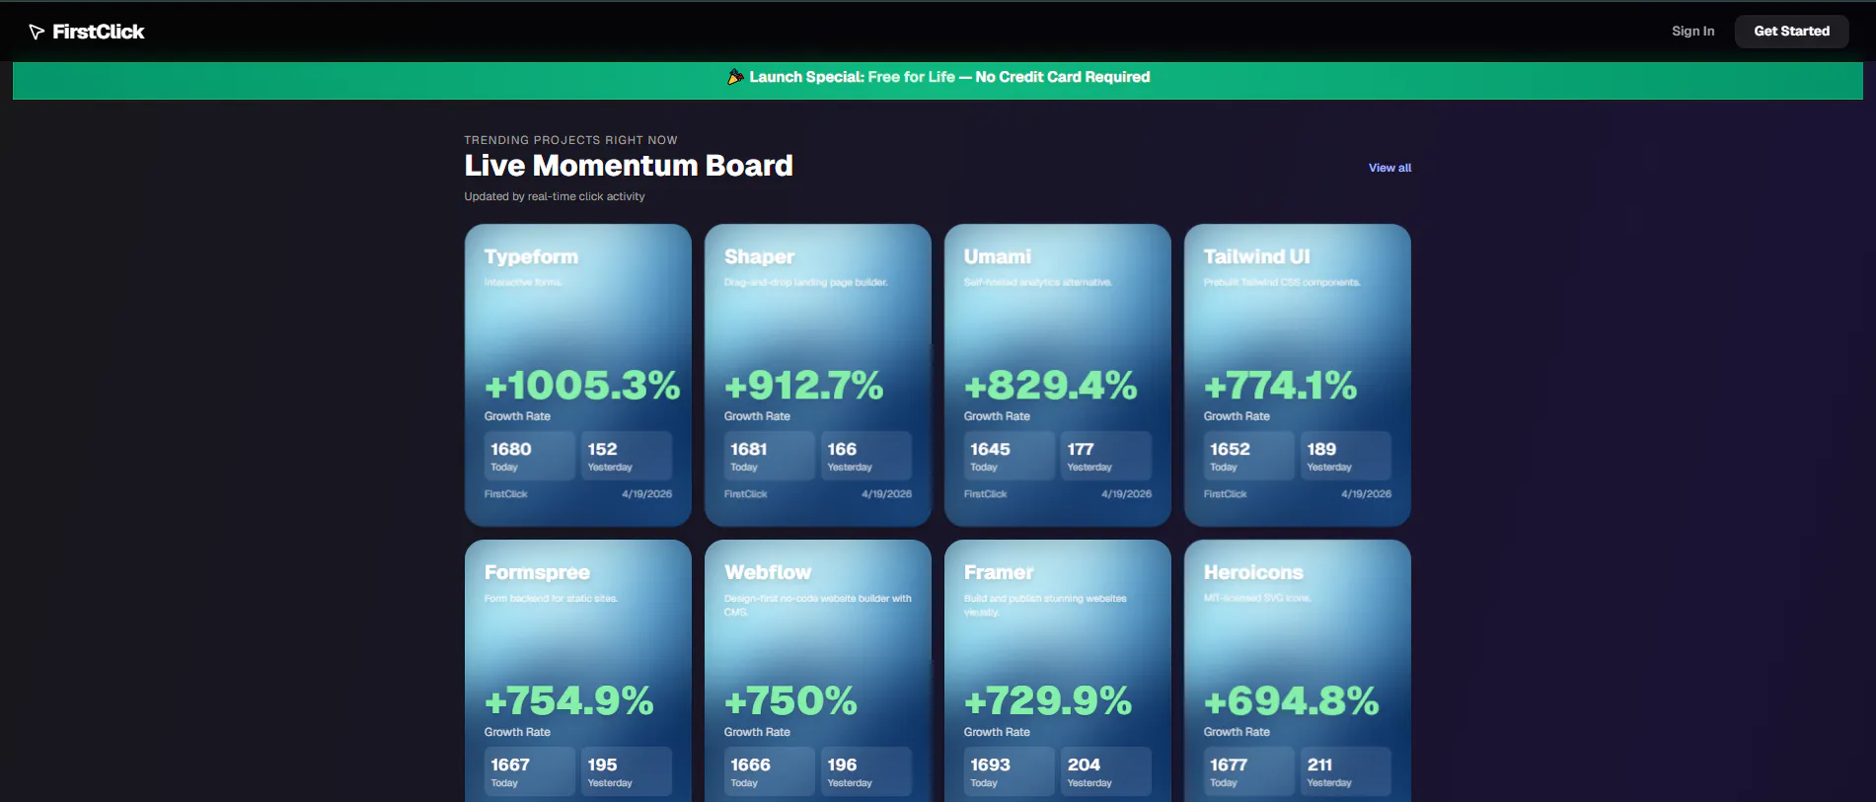
Task: Click Heroicons' '211' Yesterday count
Action: (x=1319, y=765)
